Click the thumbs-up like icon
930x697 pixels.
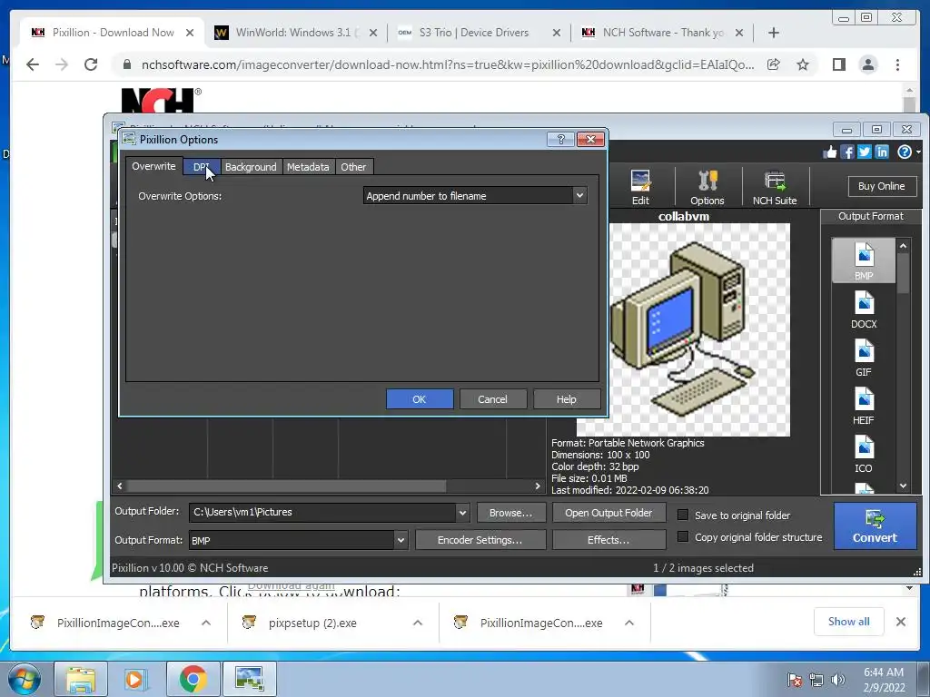(830, 152)
